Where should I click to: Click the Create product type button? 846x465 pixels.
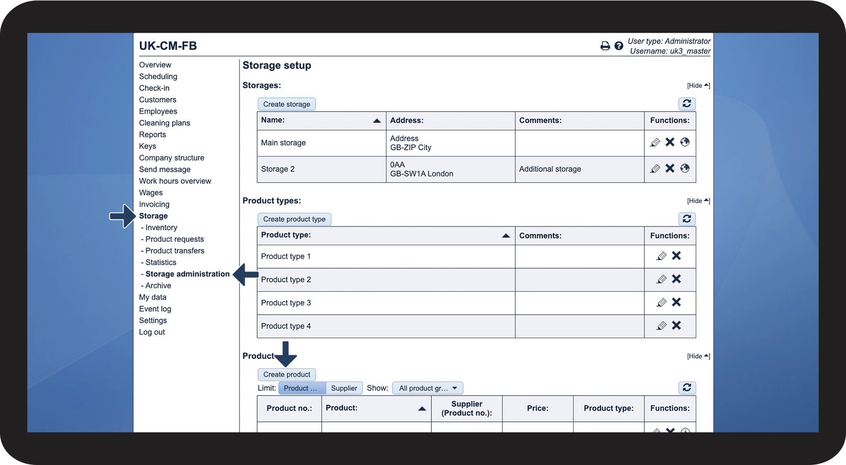click(294, 219)
